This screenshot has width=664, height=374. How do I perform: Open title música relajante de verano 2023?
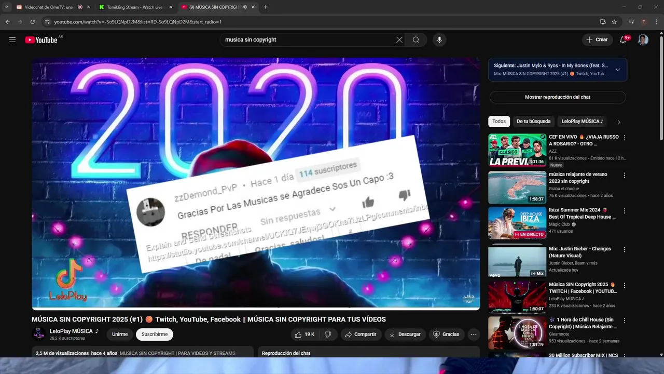[x=578, y=178]
